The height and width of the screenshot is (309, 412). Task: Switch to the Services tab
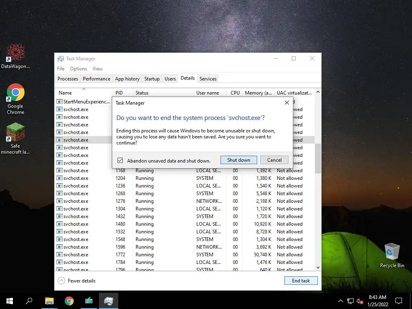click(x=208, y=79)
